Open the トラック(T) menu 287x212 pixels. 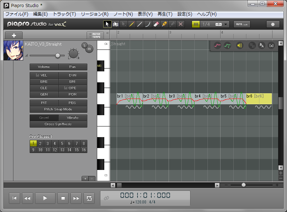pyautogui.click(x=64, y=14)
